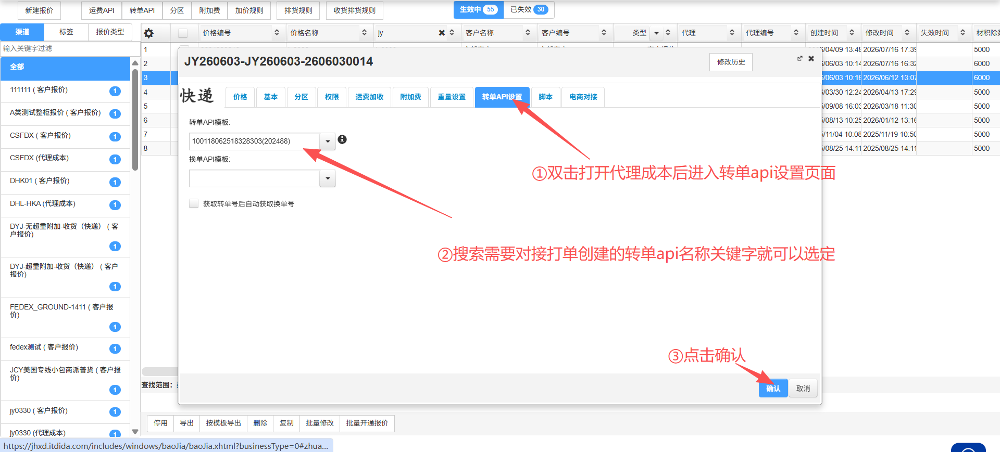Image resolution: width=1000 pixels, height=452 pixels.
Task: Sort by 代理编号 column arrows
Action: coord(796,33)
